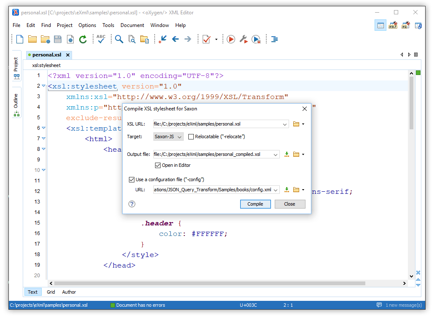The height and width of the screenshot is (316, 434).
Task: Click 'Document has no errors' status text
Action: click(x=140, y=305)
